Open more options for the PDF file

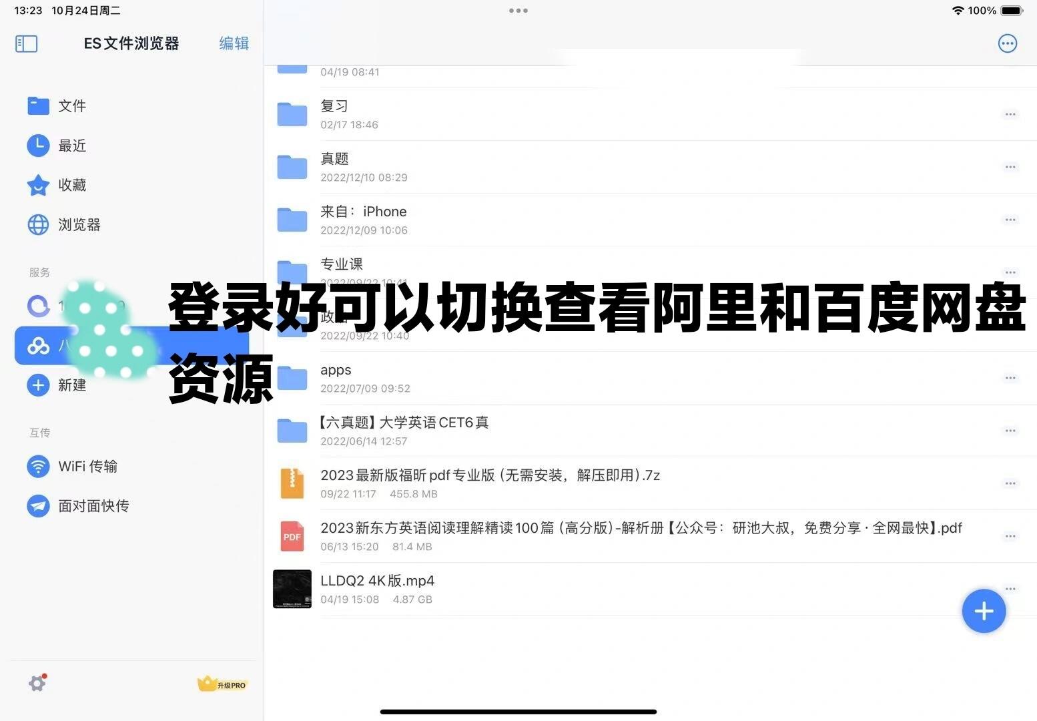[1010, 536]
